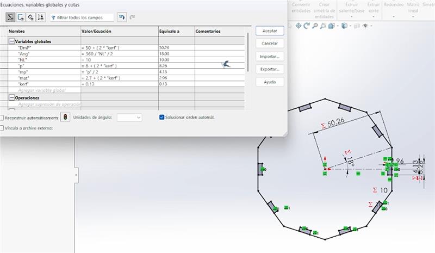Select the "NL" variable name cell
The image size is (435, 253).
(45, 60)
